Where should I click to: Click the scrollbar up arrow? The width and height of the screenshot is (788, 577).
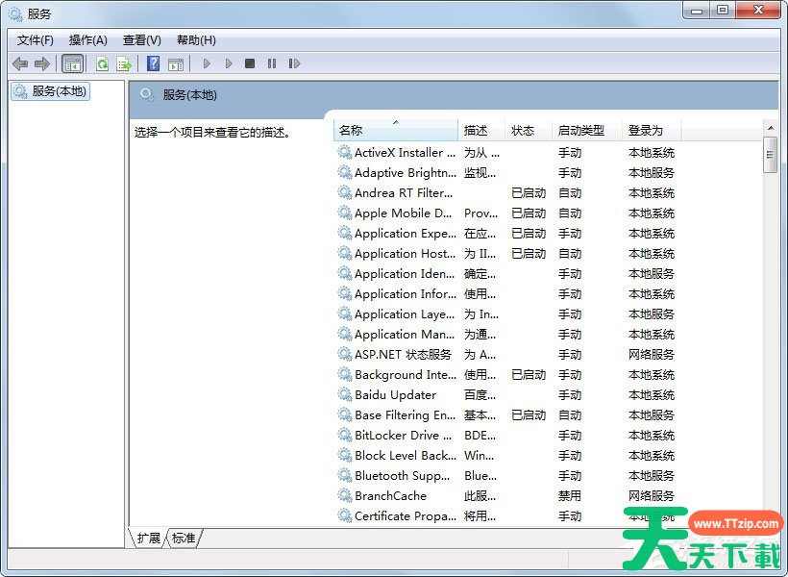coord(771,128)
